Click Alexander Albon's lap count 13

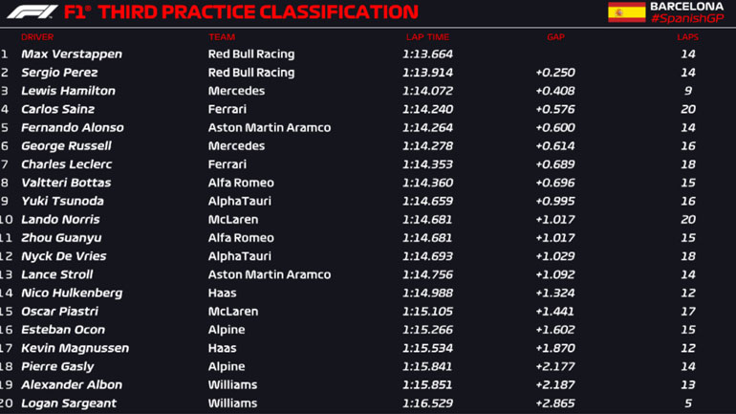pyautogui.click(x=687, y=384)
